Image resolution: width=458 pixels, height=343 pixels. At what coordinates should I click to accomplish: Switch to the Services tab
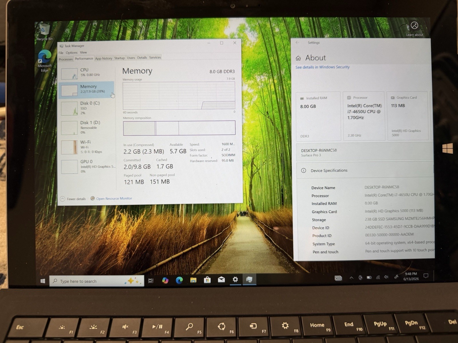[155, 57]
